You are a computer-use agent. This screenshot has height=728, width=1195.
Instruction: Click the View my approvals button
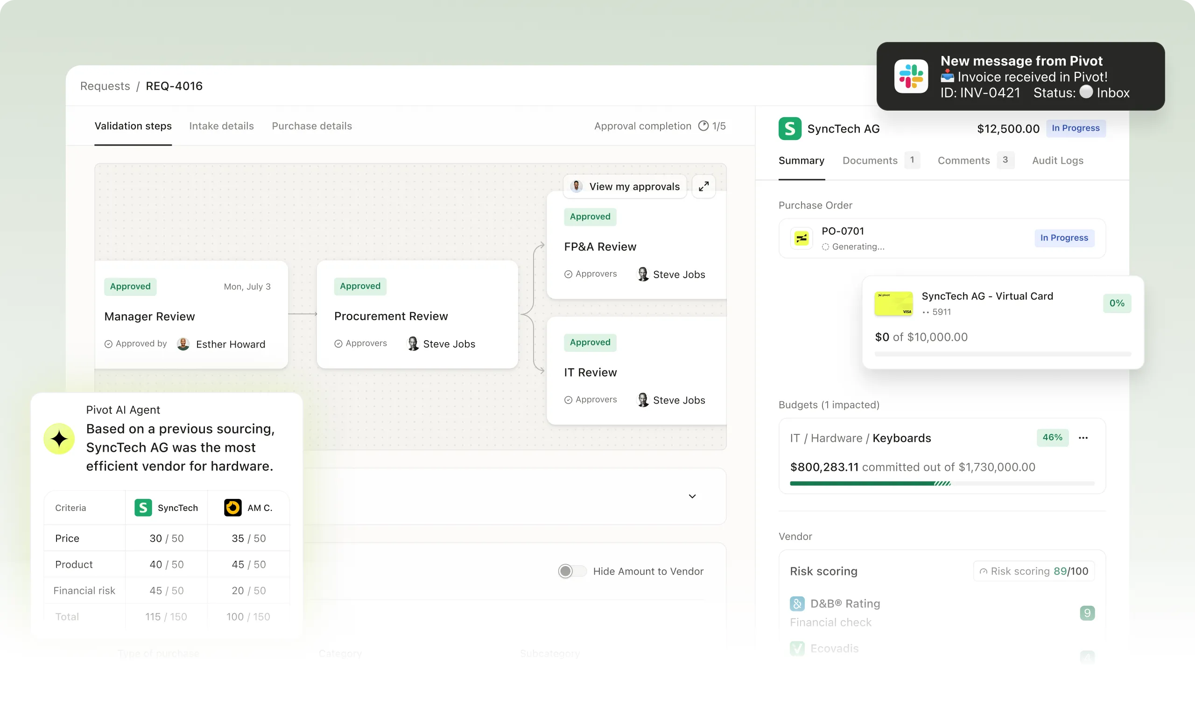625,186
